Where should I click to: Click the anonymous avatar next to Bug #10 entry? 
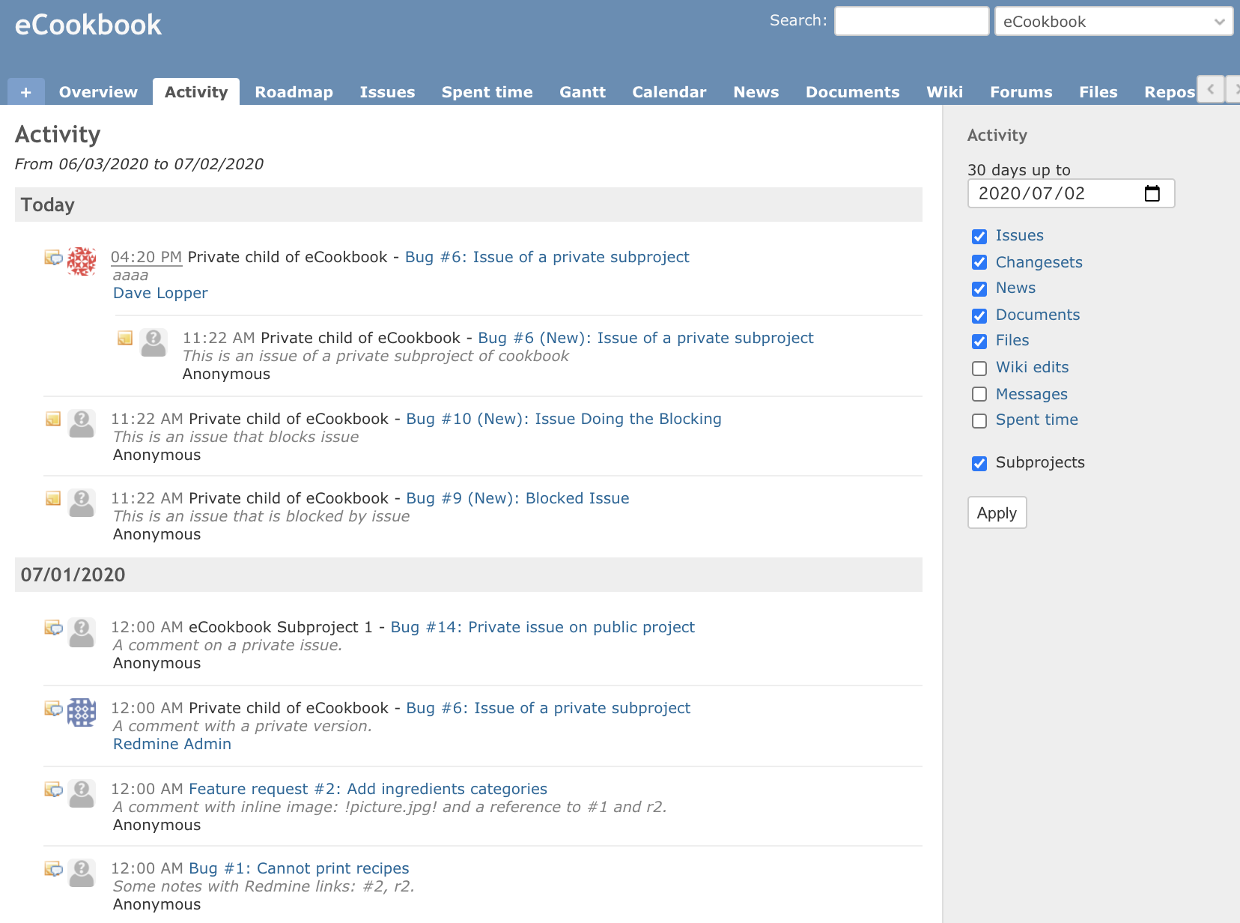(x=82, y=423)
